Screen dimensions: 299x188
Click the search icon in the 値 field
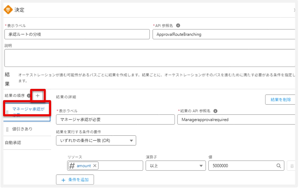(x=279, y=166)
